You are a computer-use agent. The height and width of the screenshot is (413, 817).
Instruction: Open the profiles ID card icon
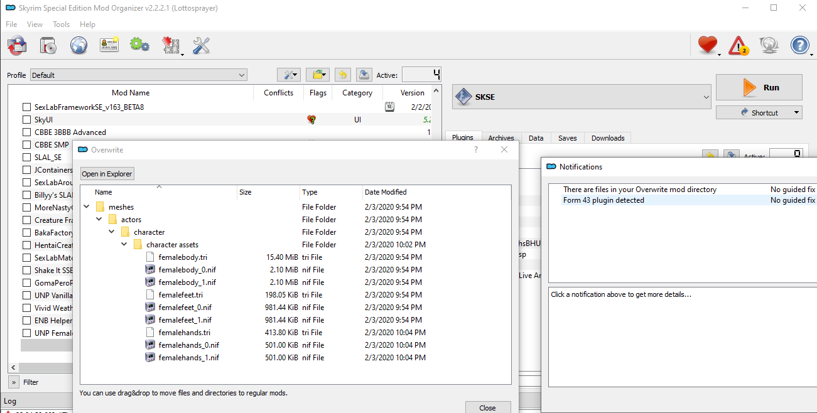click(x=109, y=45)
